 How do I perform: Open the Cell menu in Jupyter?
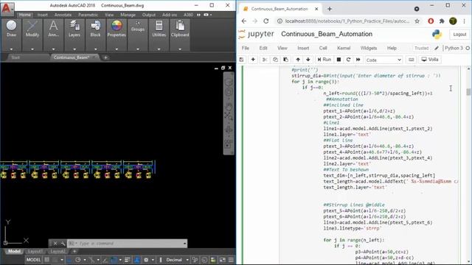[x=323, y=48]
